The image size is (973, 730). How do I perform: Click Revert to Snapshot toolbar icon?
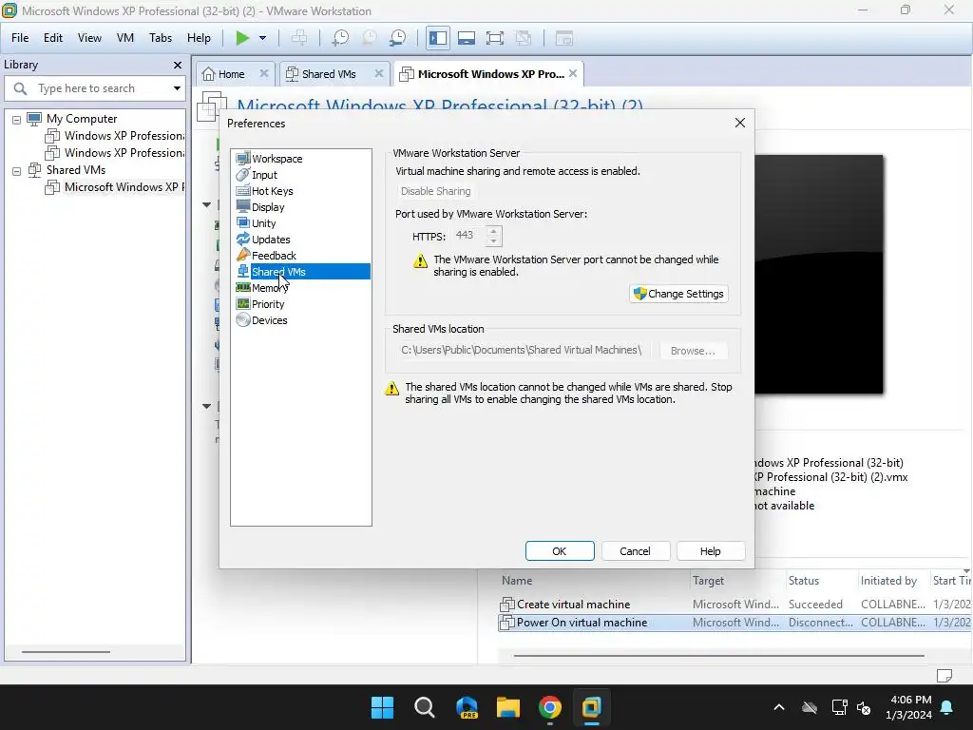(369, 38)
